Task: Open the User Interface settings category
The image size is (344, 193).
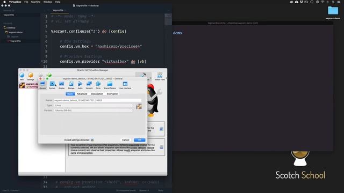Action: pos(125,85)
